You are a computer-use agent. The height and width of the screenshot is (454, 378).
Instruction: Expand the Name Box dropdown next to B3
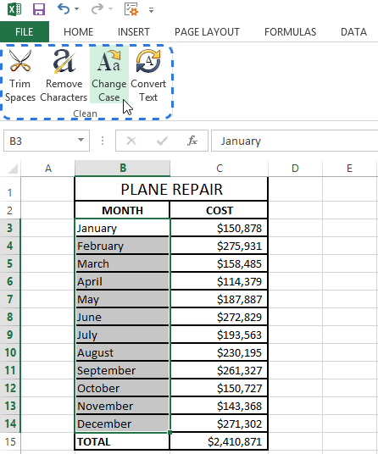[81, 141]
